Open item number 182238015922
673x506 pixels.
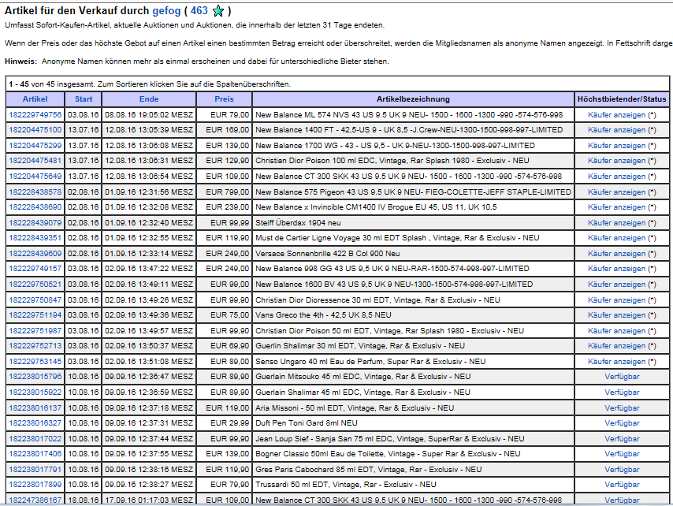(x=35, y=393)
